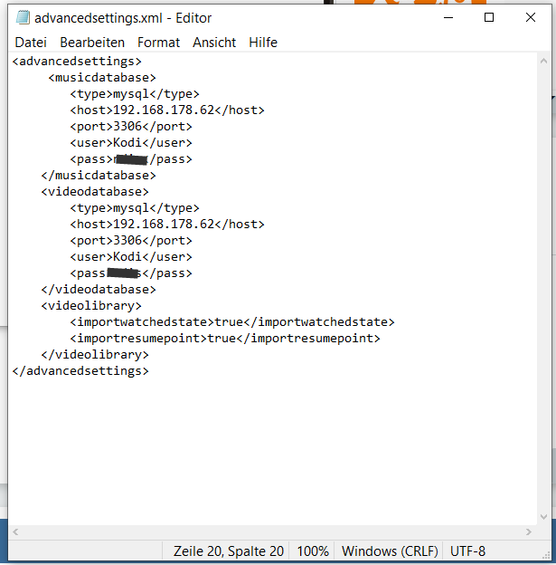Click the mysql type line under musicdatabase
Screen dimensions: 556x565
135,93
